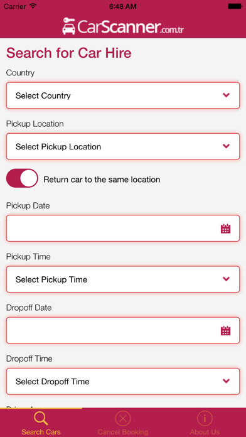Switch to the Cancel Booking tab

(x=123, y=423)
